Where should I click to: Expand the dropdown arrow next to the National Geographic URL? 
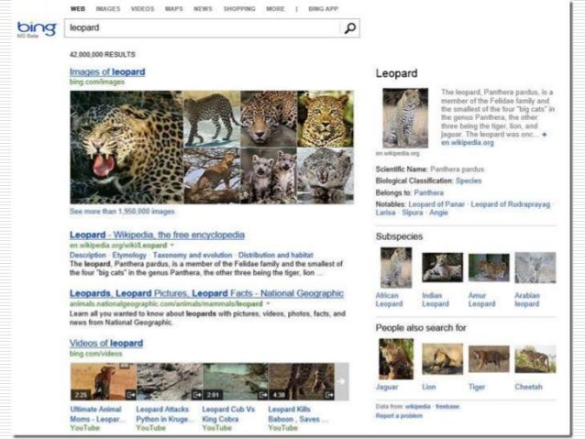coord(268,304)
